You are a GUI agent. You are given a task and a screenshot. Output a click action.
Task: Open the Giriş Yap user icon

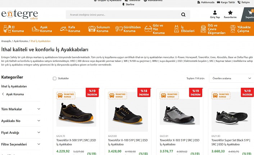click(215, 13)
